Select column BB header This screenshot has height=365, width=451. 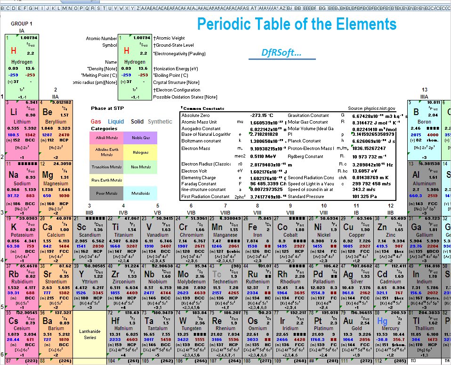[298, 8]
